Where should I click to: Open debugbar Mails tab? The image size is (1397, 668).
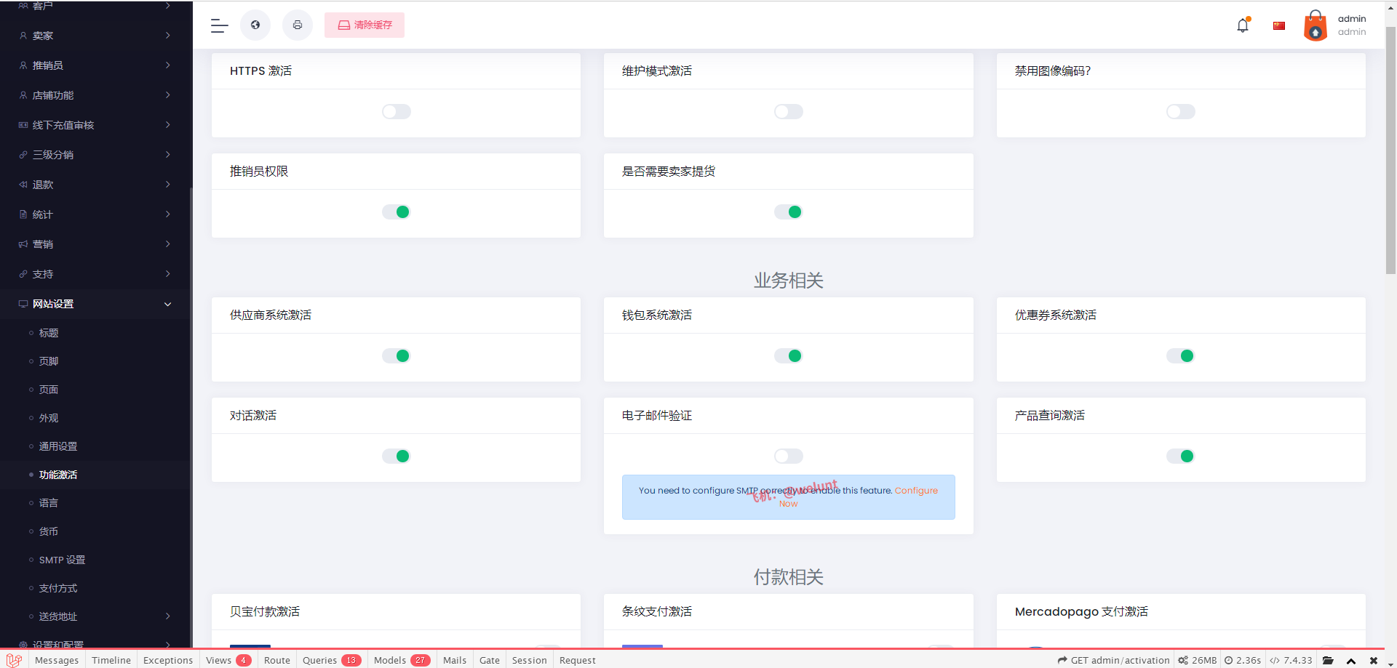[455, 660]
